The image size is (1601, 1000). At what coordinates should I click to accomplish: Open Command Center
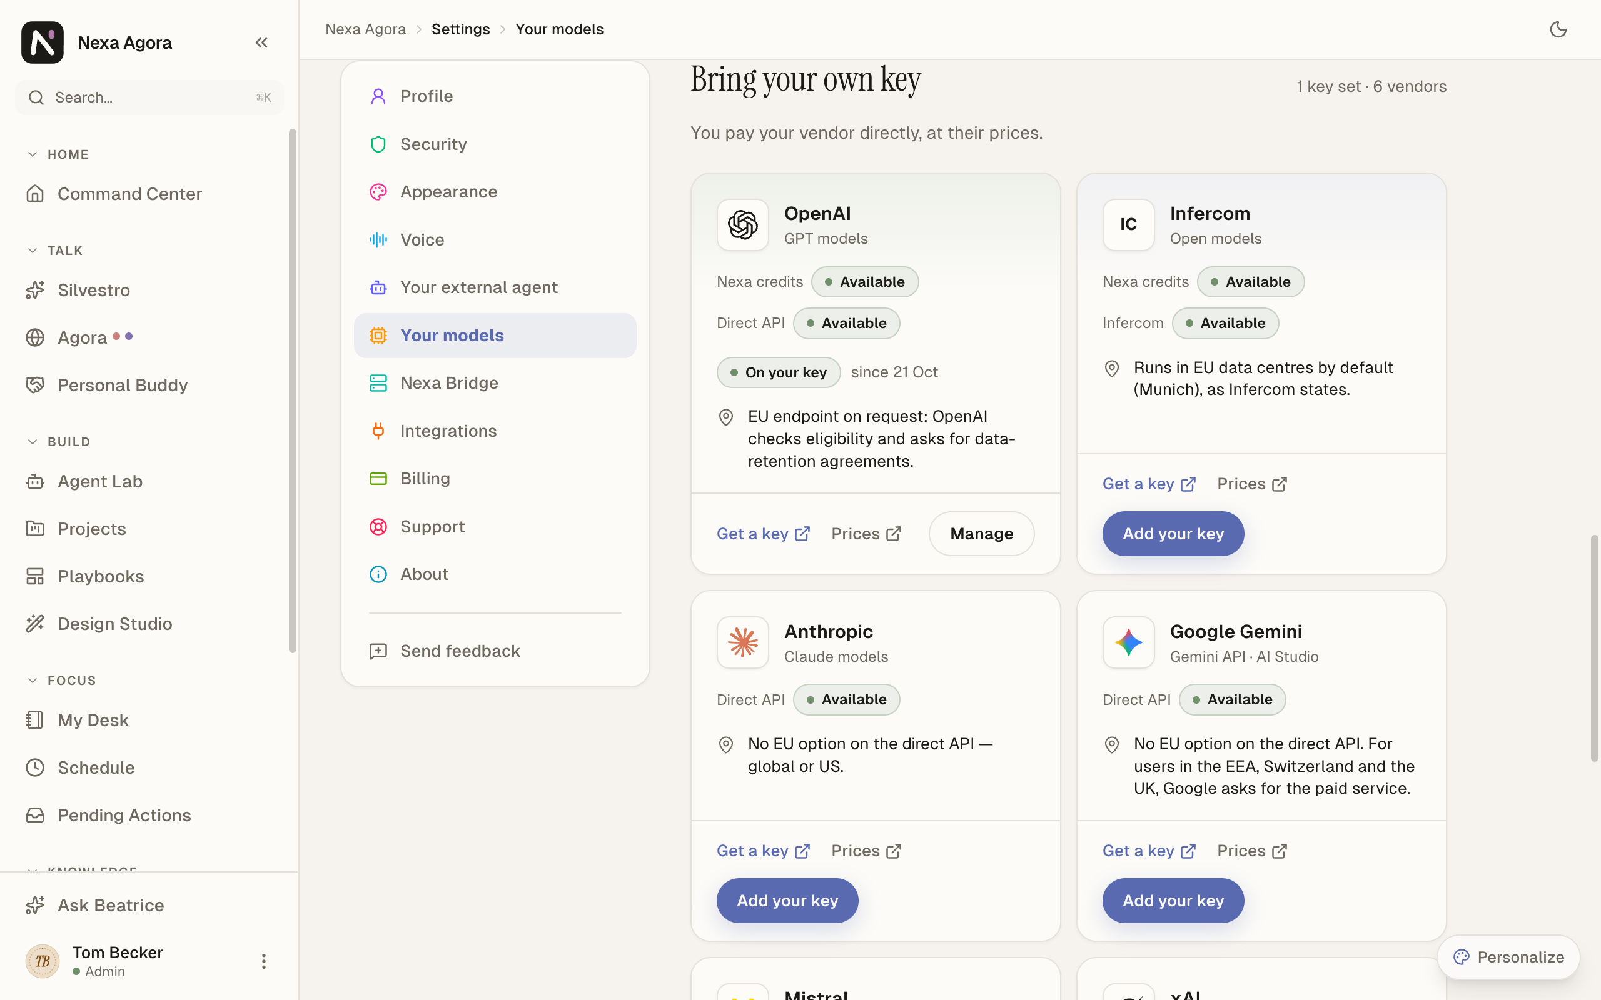click(149, 194)
